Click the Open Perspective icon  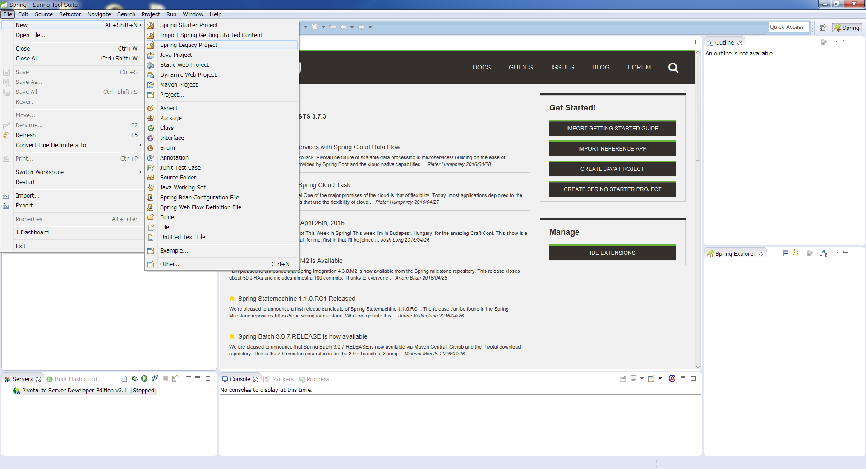click(x=822, y=28)
